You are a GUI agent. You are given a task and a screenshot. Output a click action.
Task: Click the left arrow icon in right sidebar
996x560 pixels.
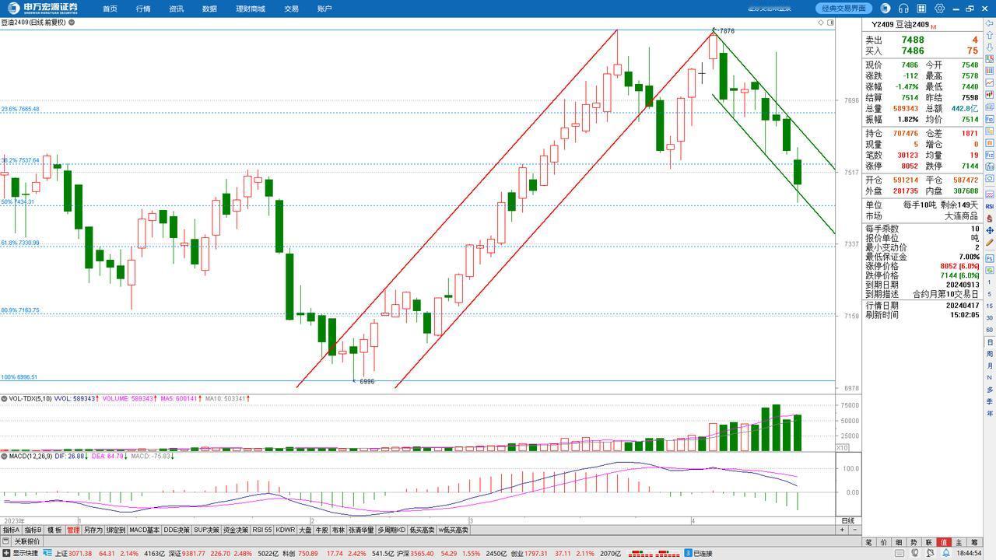(x=990, y=23)
